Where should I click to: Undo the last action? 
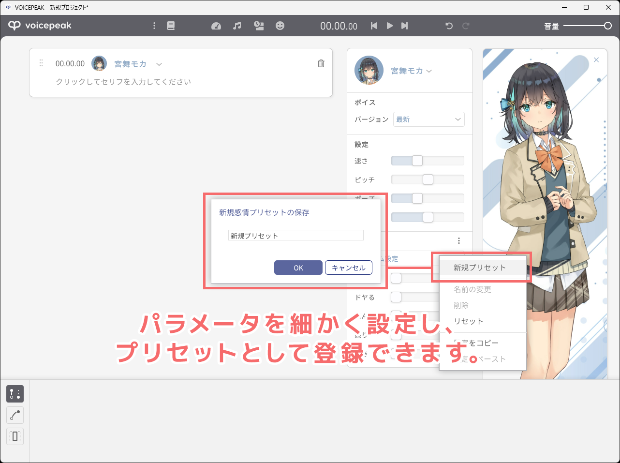pyautogui.click(x=449, y=26)
